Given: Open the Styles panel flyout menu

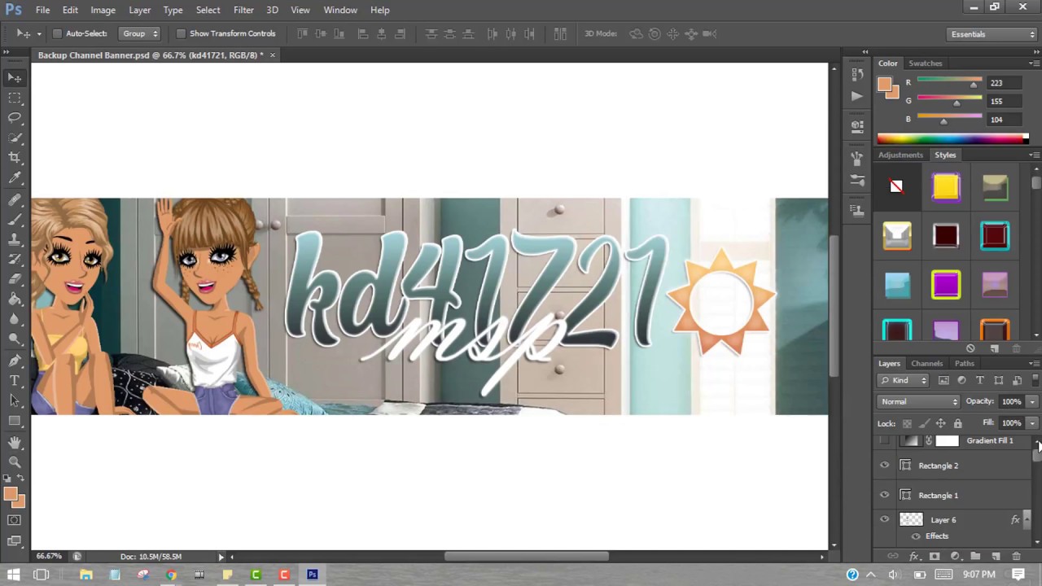Looking at the screenshot, I should click(1034, 155).
